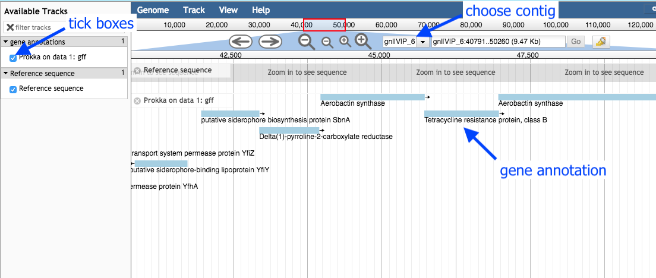This screenshot has width=656, height=278.
Task: Click the large zoom in magnifier
Action: click(363, 41)
